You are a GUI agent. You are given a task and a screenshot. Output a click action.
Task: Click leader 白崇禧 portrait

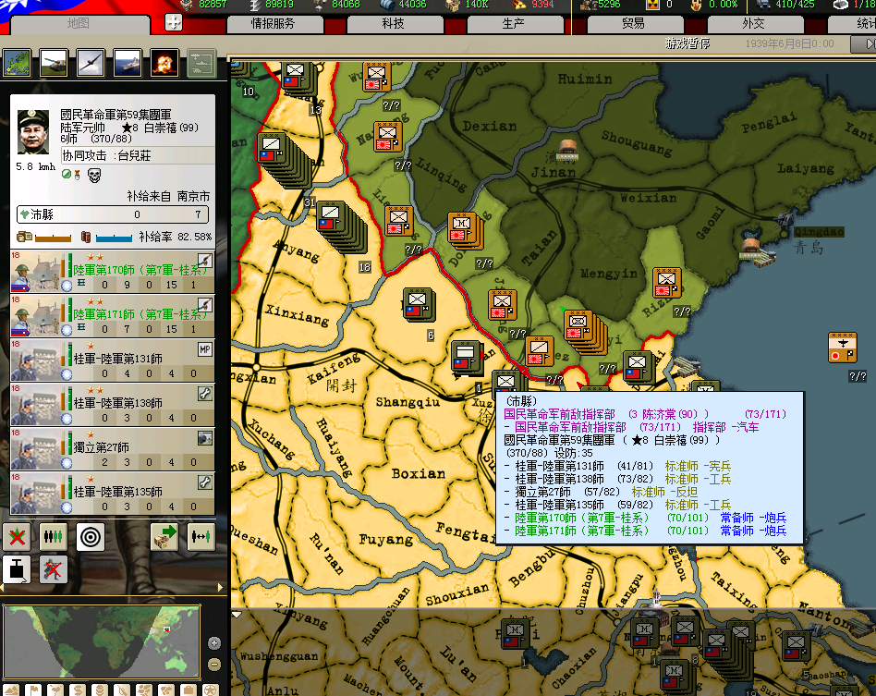click(33, 132)
